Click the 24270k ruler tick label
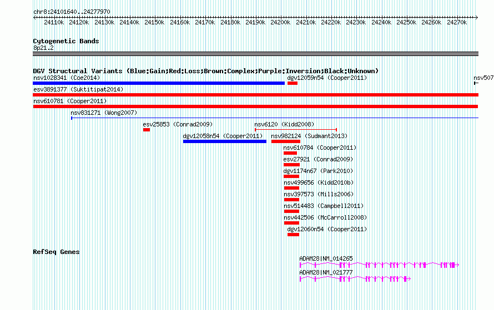494x310 pixels. (457, 22)
